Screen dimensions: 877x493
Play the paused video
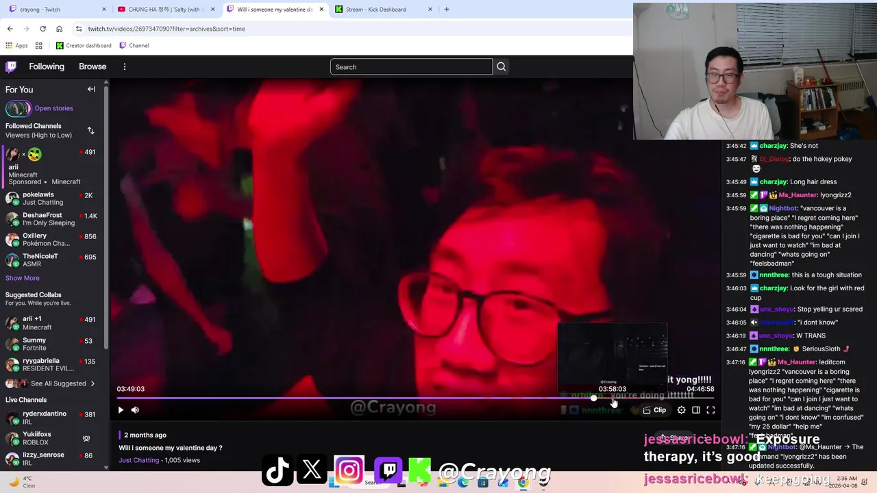tap(121, 410)
